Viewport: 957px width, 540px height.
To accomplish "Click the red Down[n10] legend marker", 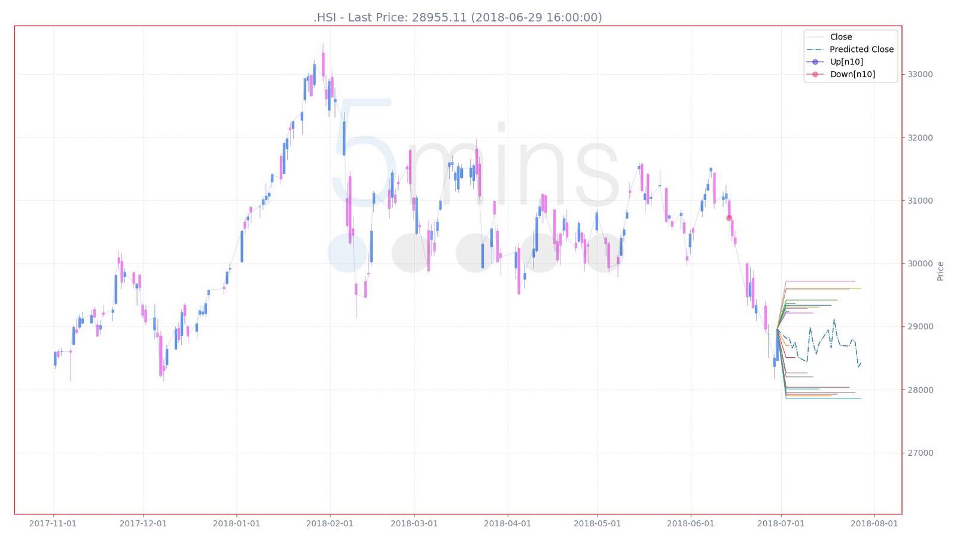I will (815, 75).
